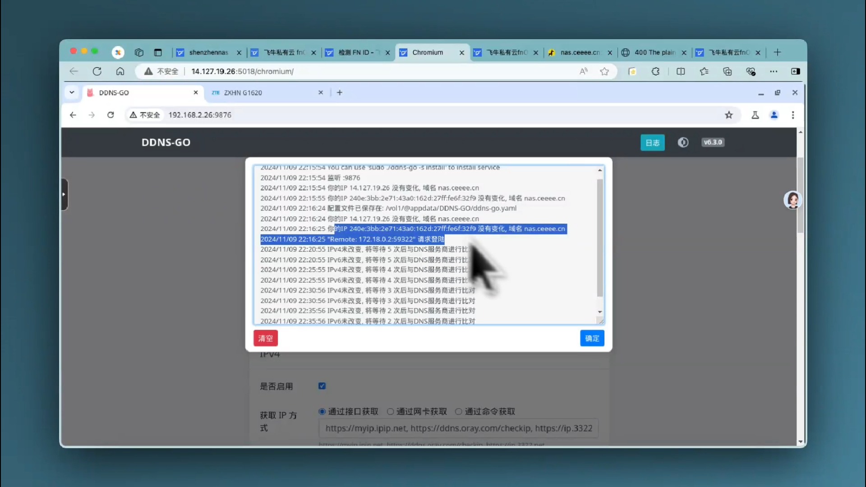Click the browser bookmark star icon
This screenshot has width=866, height=487.
(604, 71)
